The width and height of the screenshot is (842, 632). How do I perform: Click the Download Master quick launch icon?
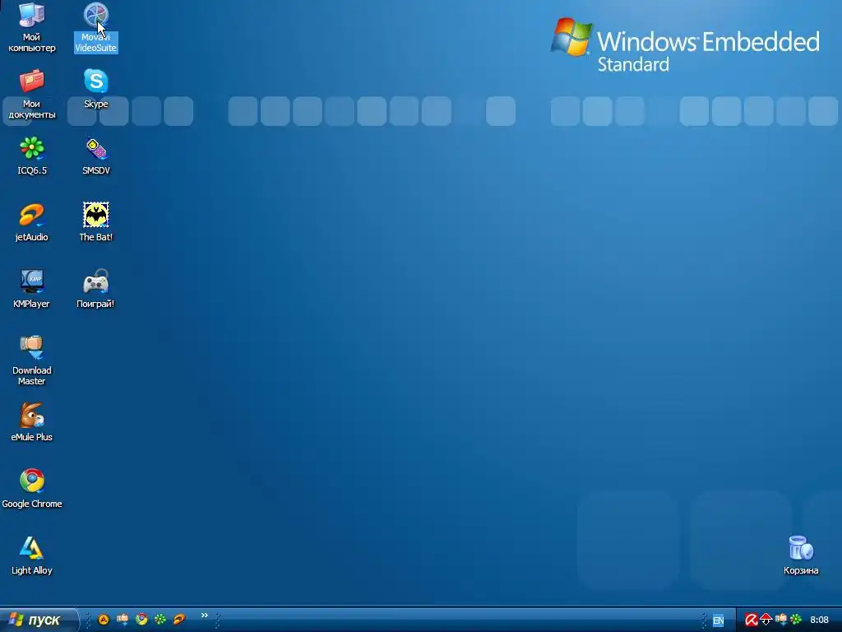coord(123,620)
